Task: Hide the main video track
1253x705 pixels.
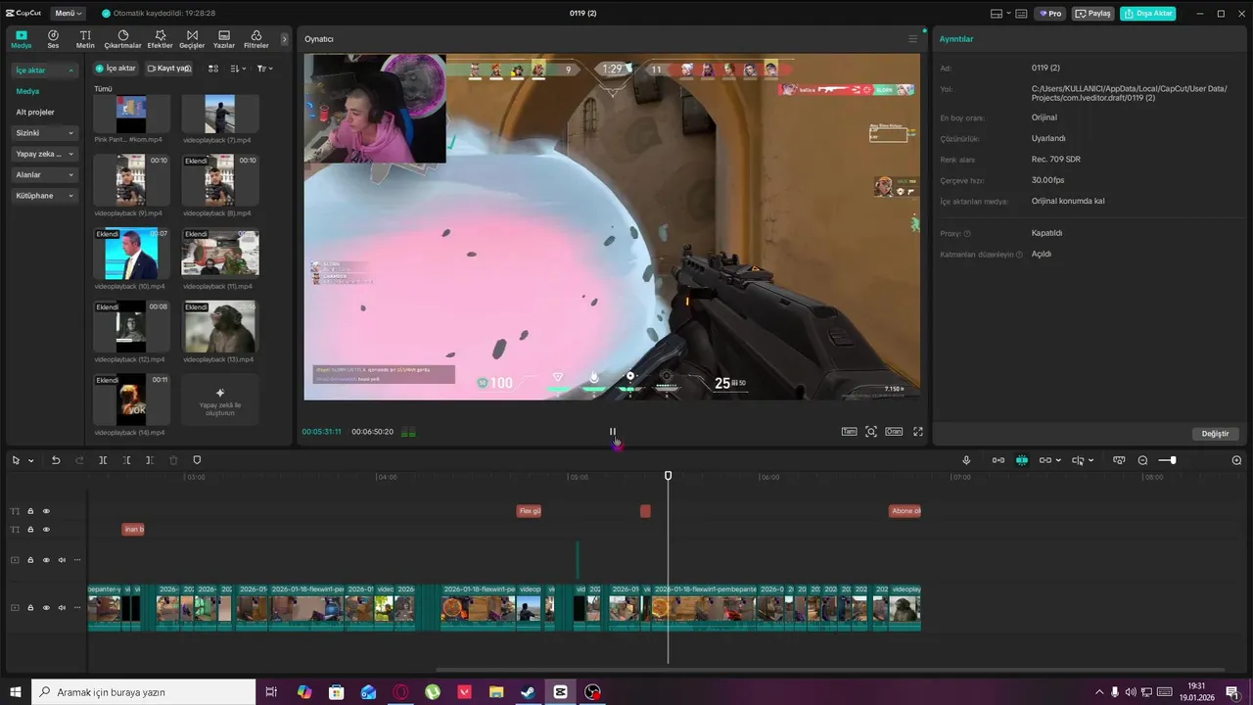Action: coord(46,608)
